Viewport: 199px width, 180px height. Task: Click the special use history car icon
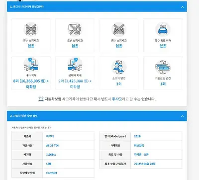point(163,29)
